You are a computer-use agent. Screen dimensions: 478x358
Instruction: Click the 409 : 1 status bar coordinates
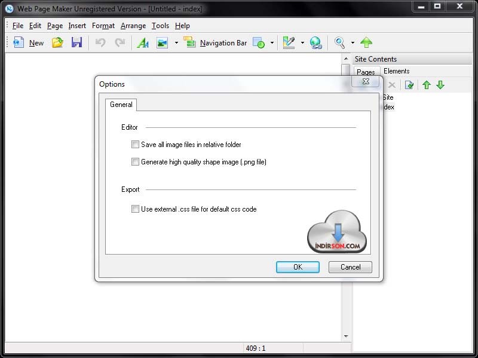256,348
